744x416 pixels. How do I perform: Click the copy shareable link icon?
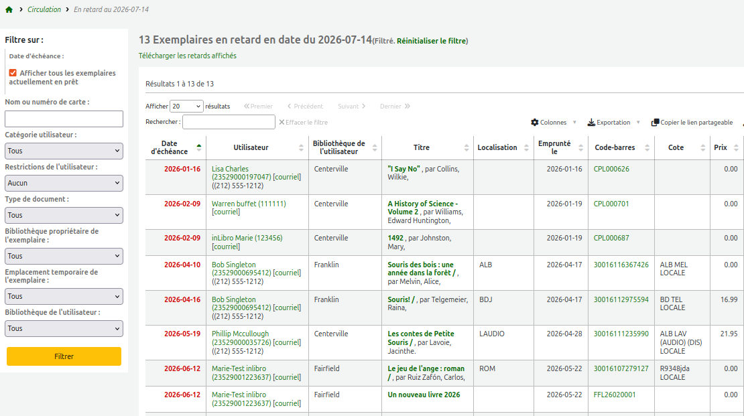point(655,123)
